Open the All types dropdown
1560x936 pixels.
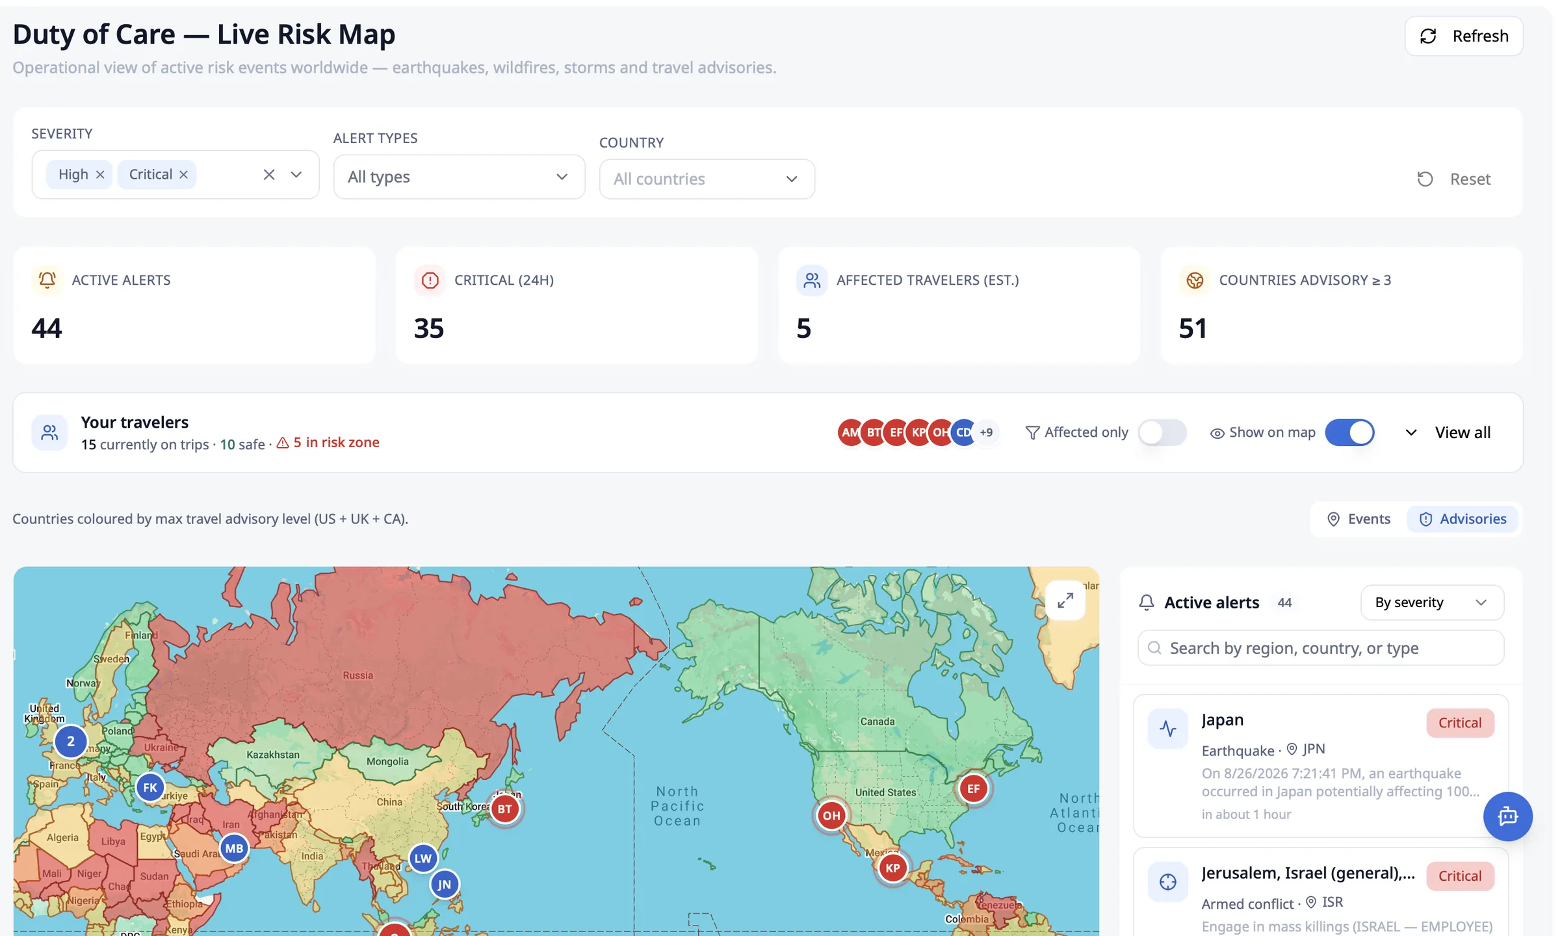459,177
